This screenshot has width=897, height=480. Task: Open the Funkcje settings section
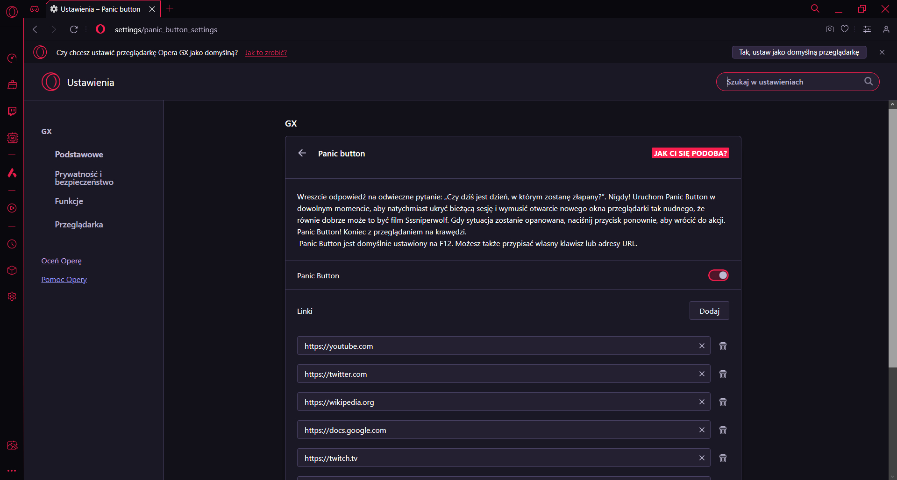pos(69,201)
